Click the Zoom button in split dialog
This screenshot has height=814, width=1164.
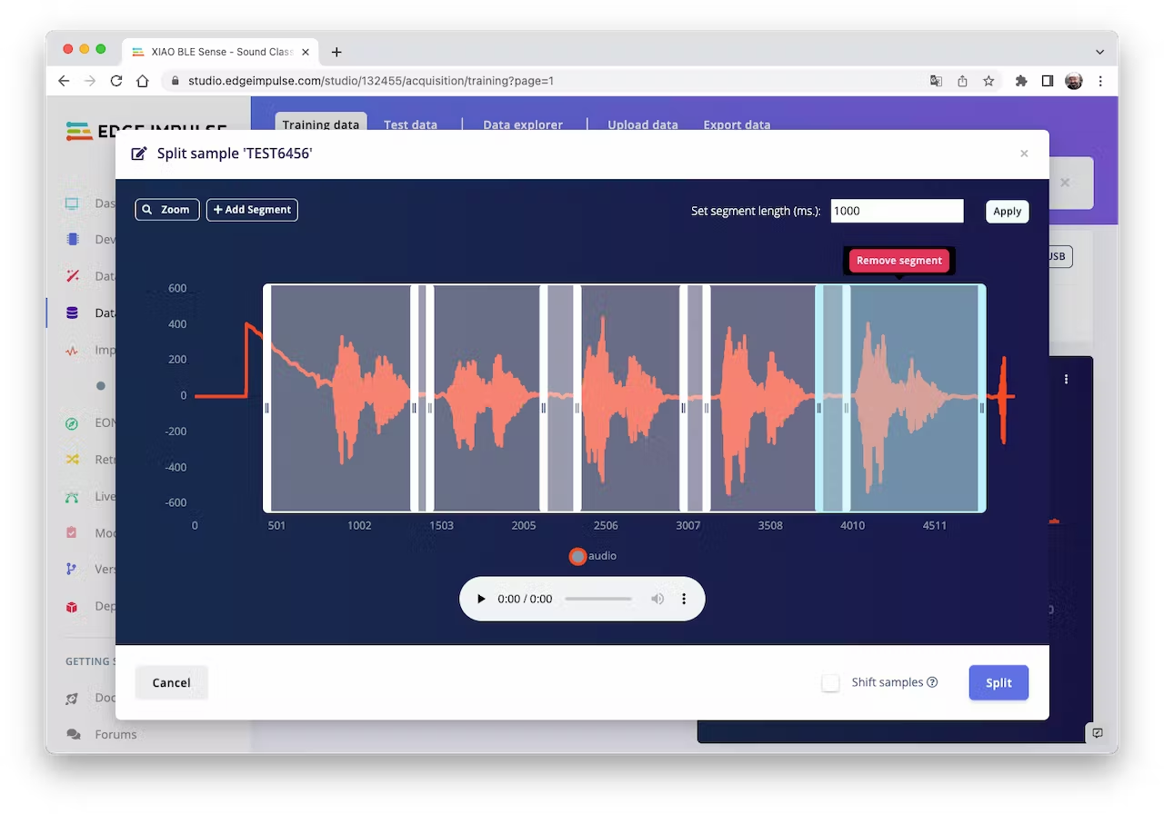coord(167,210)
